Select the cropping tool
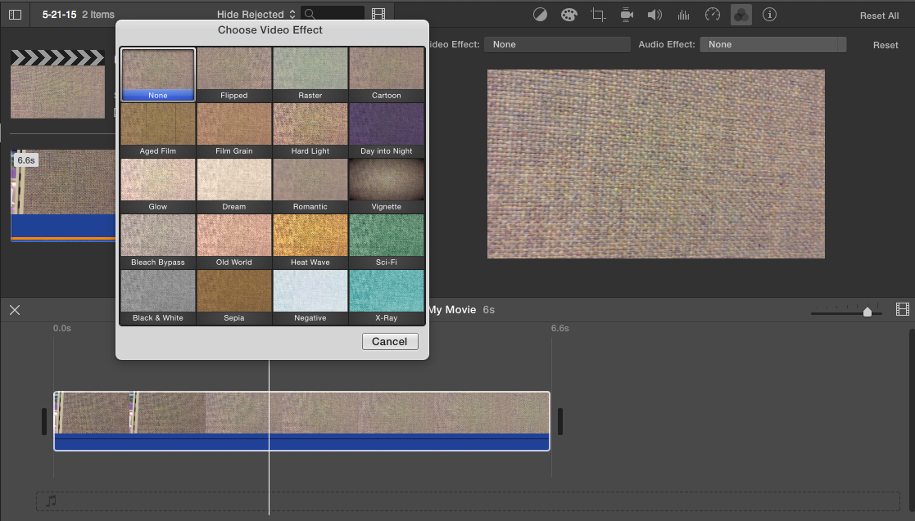Viewport: 915px width, 521px height. (598, 15)
